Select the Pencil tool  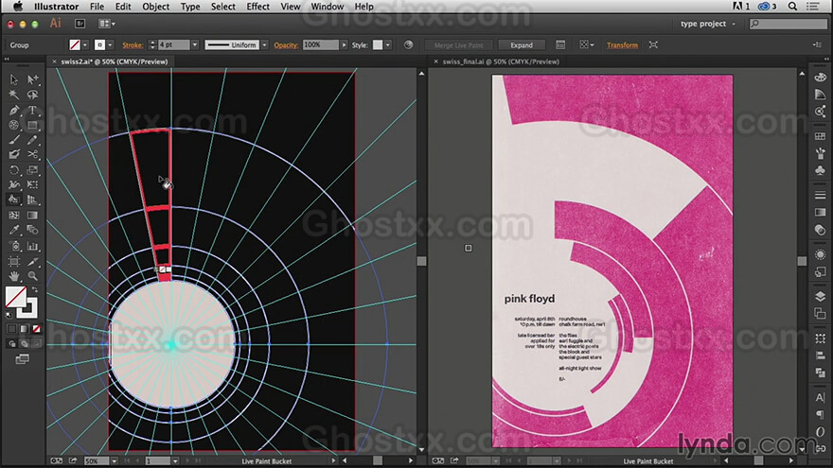click(x=32, y=140)
